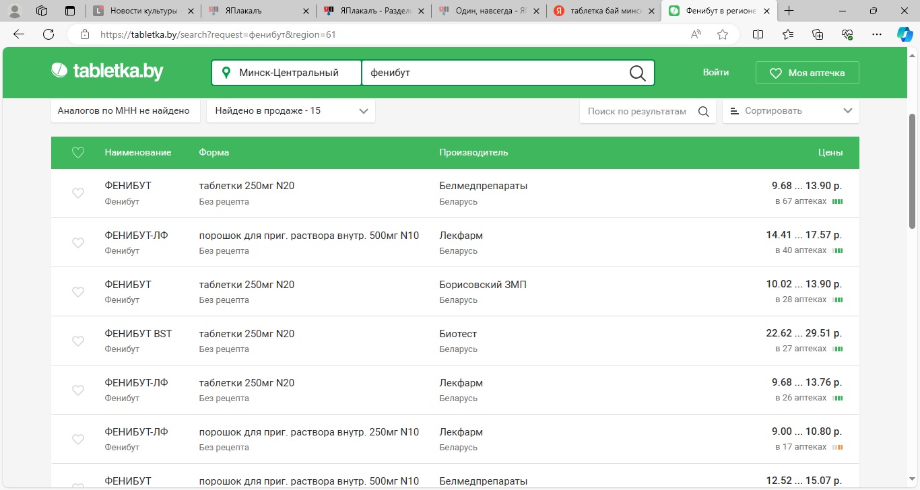Select the Фенибут в регионе tab
This screenshot has height=490, width=920.
click(719, 11)
